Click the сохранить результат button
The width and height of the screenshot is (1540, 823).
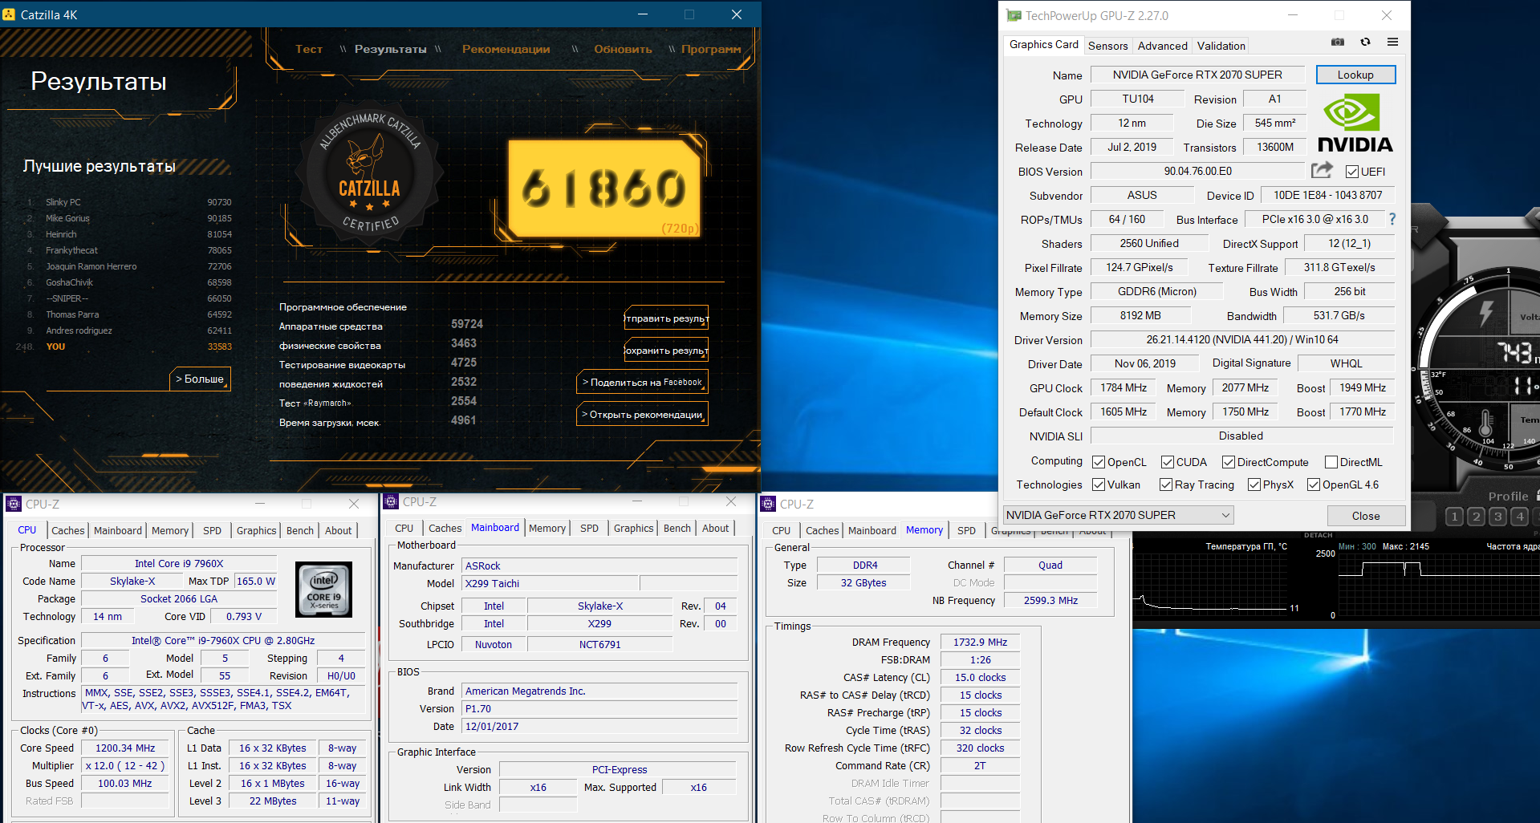pos(666,350)
